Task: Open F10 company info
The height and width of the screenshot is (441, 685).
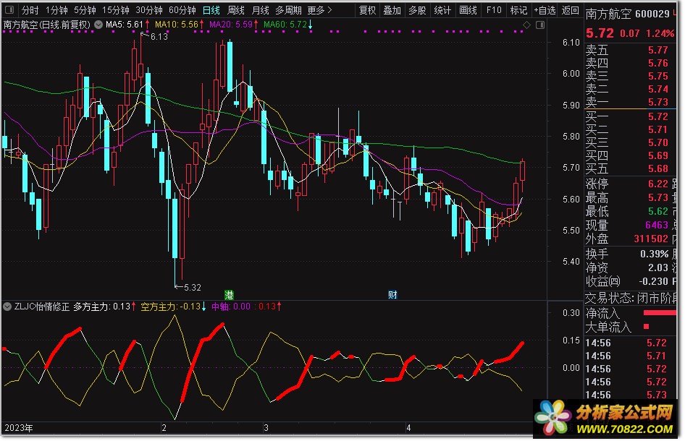Action: tap(494, 10)
